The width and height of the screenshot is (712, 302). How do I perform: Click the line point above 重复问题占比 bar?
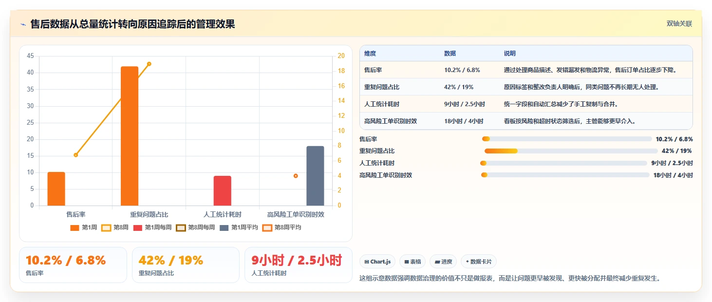click(149, 64)
